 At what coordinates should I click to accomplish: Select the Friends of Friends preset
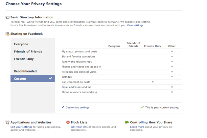(x=28, y=51)
